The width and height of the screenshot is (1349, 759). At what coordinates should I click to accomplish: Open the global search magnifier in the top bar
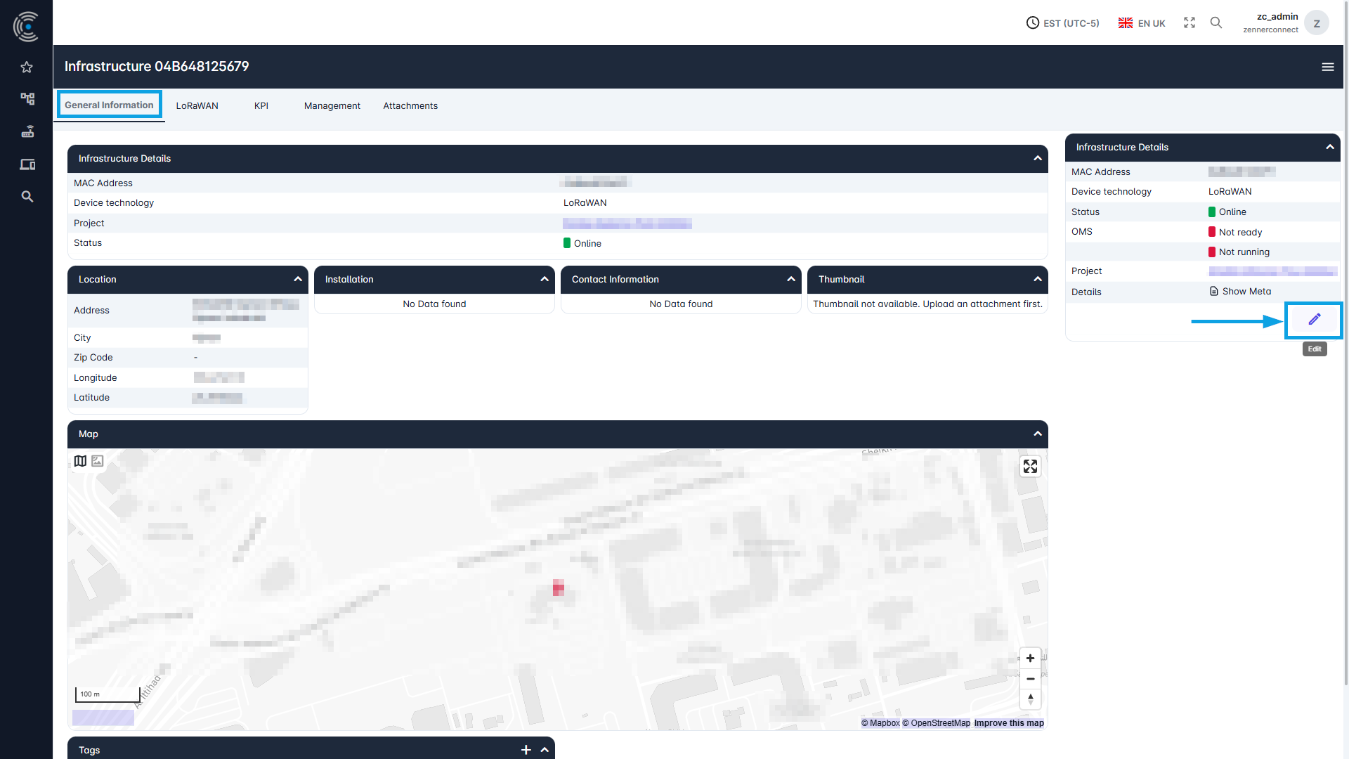click(x=1216, y=22)
